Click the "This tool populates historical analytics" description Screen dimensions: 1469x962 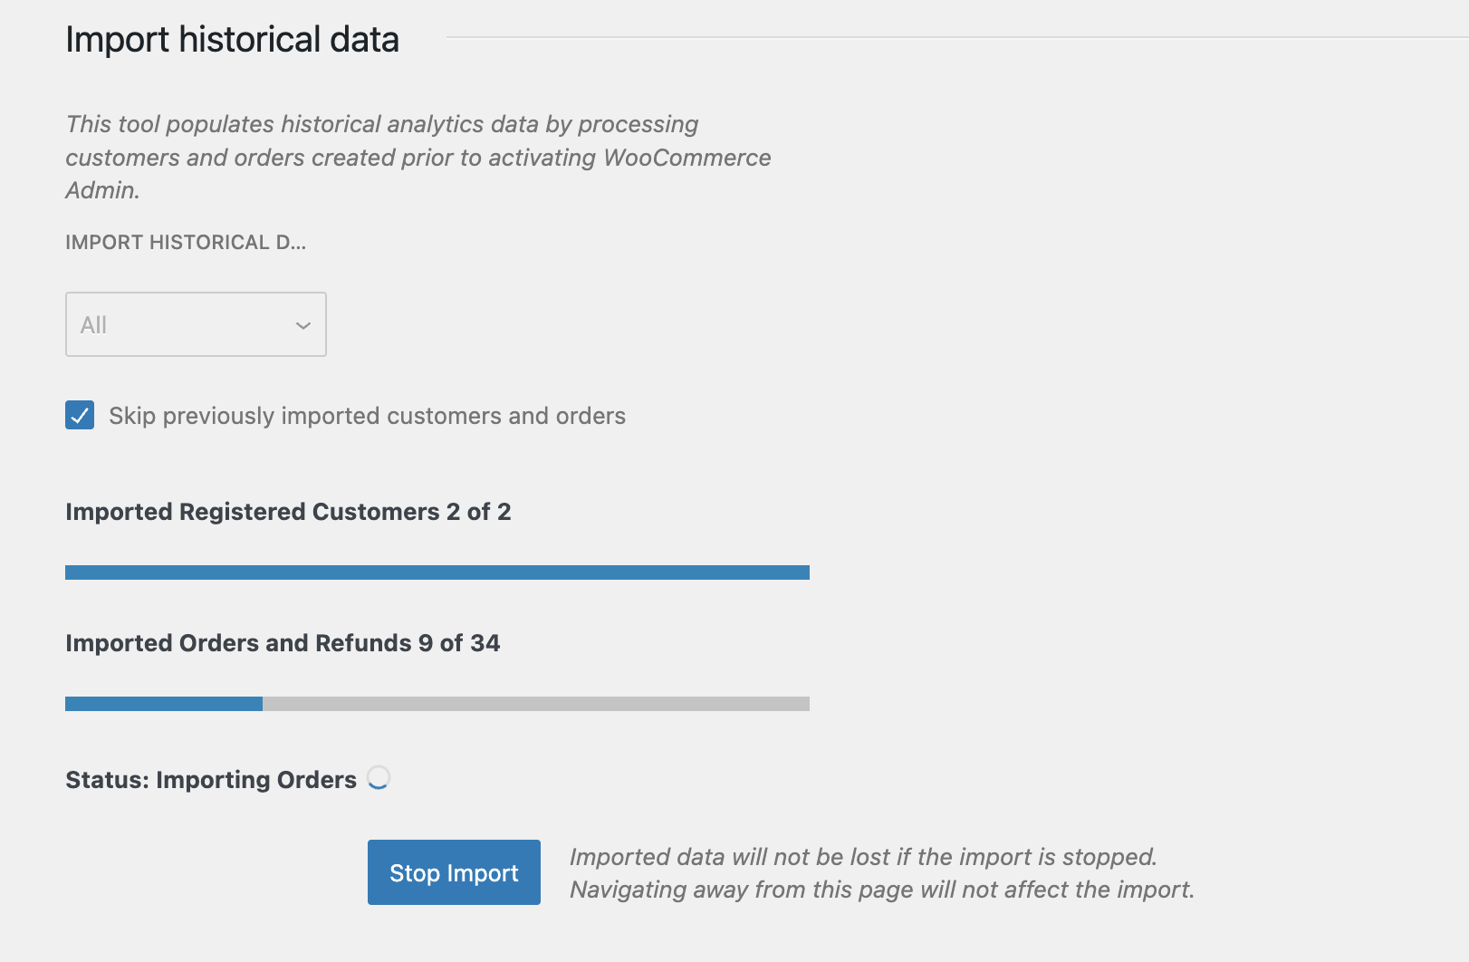click(381, 124)
